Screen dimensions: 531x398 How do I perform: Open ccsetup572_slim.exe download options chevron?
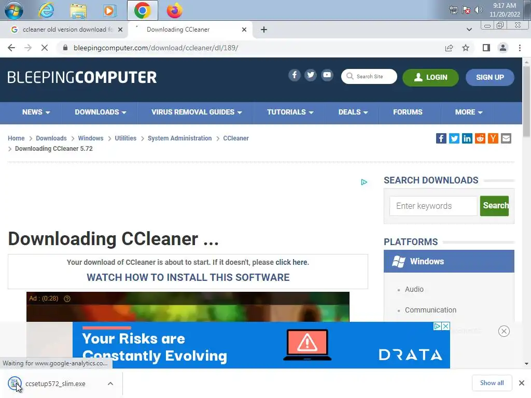coord(110,383)
